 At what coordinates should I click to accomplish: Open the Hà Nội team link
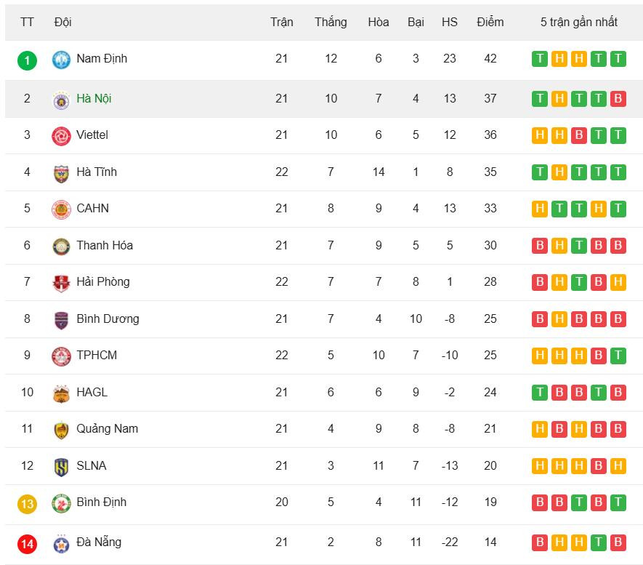(x=94, y=99)
